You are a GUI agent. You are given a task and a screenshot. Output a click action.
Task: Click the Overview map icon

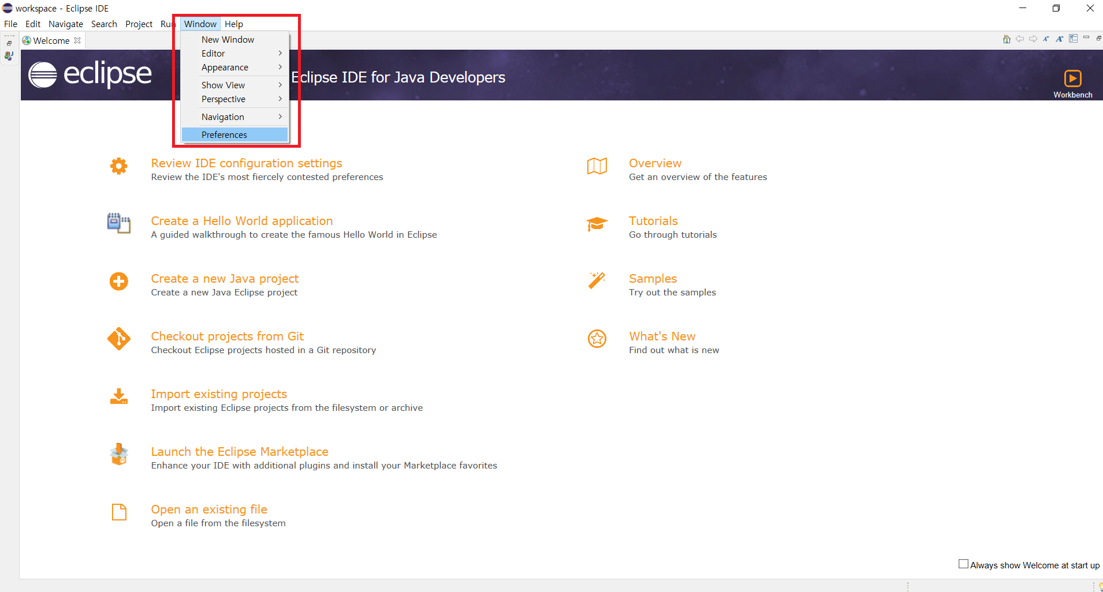pos(597,166)
